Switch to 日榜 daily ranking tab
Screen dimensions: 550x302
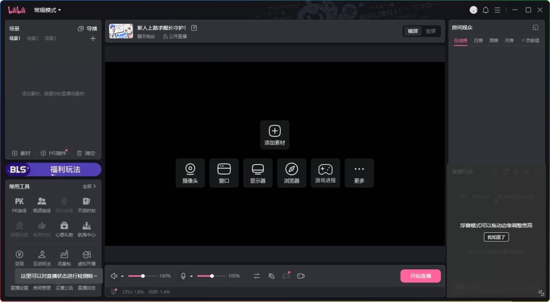coord(479,41)
